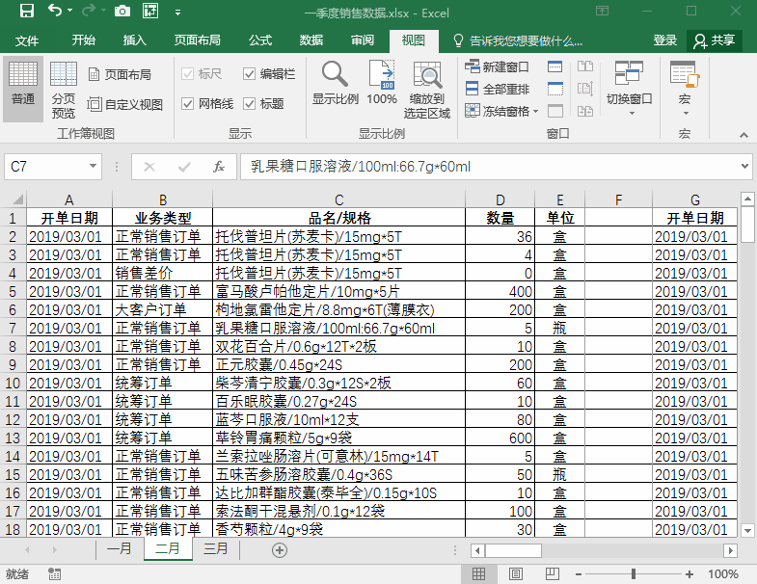Screen dimensions: 757x584
Task: Open the 三月 sheet tab
Action: (216, 549)
